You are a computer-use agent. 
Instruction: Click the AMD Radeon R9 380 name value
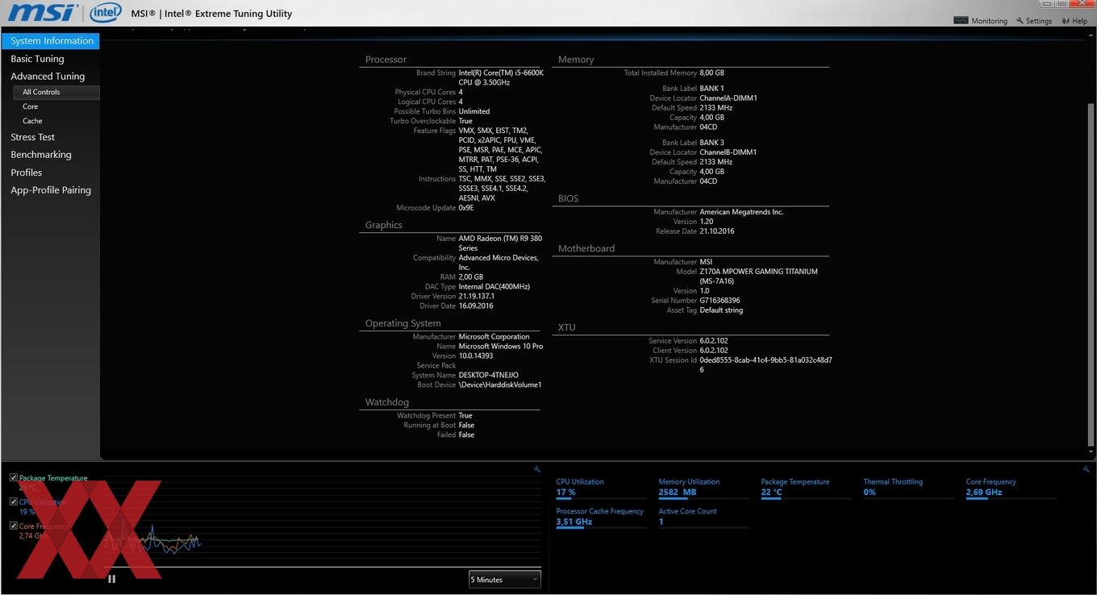pyautogui.click(x=500, y=243)
